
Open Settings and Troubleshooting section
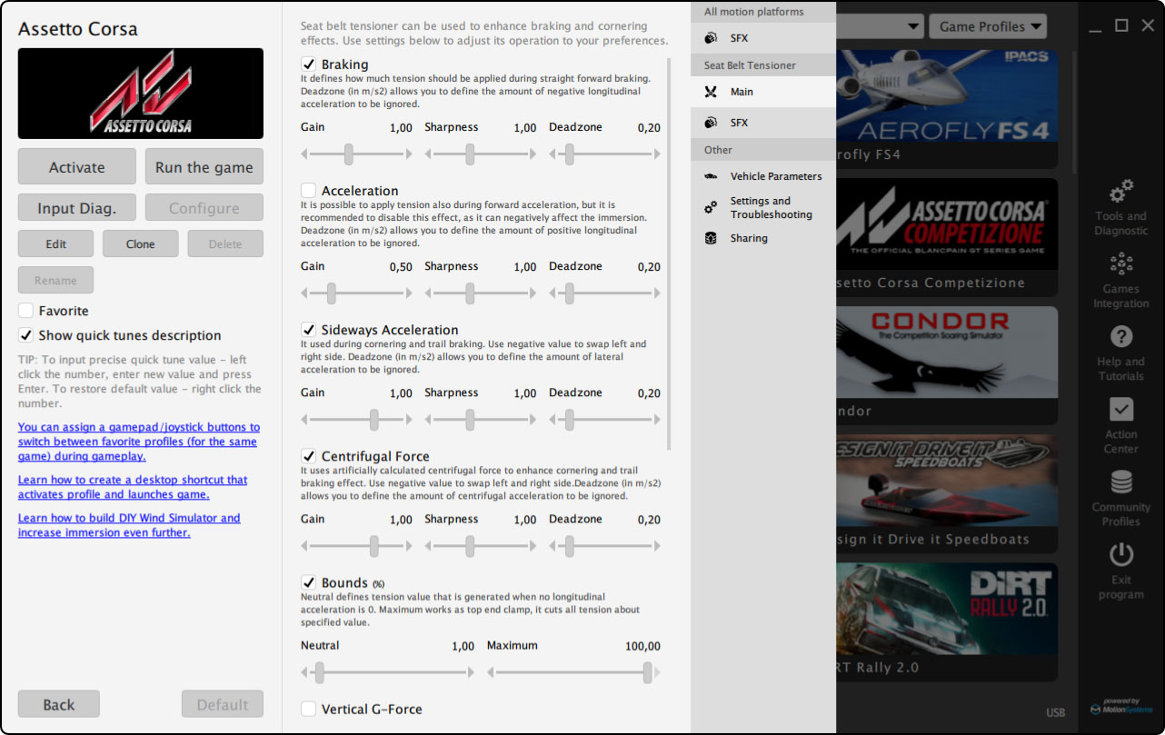pos(763,208)
